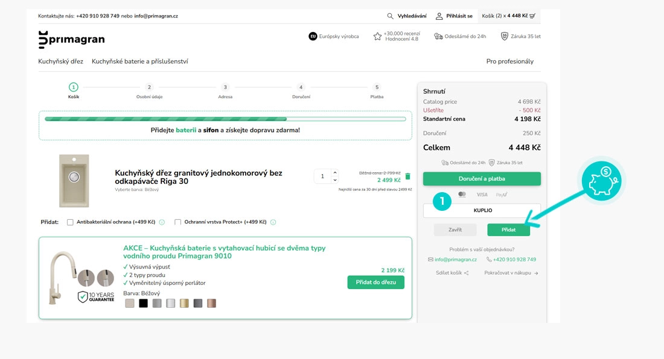Open info icon for Ochranní vrstva Protect+

[x=273, y=222]
